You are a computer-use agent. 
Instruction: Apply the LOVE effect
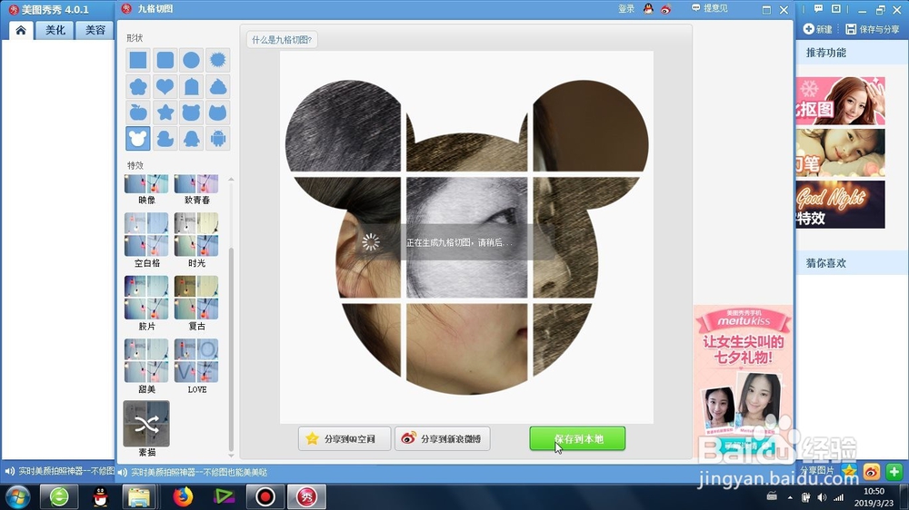pyautogui.click(x=196, y=360)
